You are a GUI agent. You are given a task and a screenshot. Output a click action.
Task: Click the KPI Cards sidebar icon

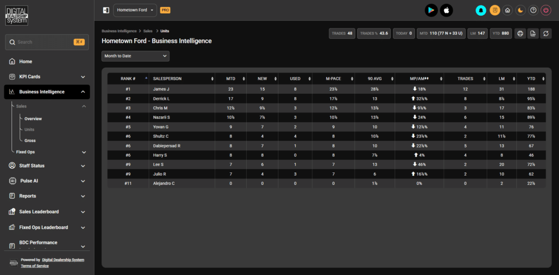(12, 76)
